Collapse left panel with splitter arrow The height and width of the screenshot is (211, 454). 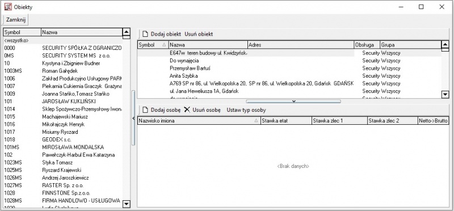click(133, 118)
